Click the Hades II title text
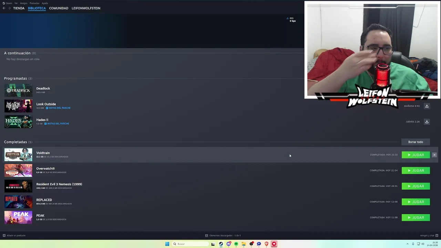Image resolution: width=441 pixels, height=248 pixels. click(x=42, y=120)
